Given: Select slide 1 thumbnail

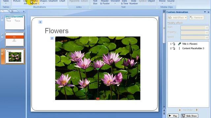Looking at the screenshot, I should pyautogui.click(x=15, y=22).
